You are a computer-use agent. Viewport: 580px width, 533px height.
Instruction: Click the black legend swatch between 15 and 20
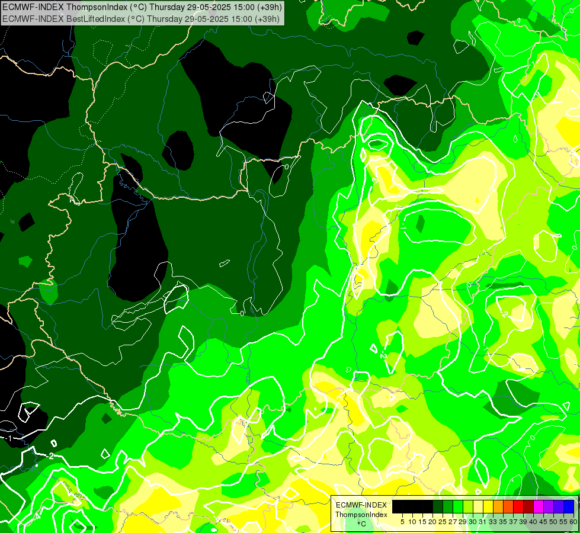(428, 506)
